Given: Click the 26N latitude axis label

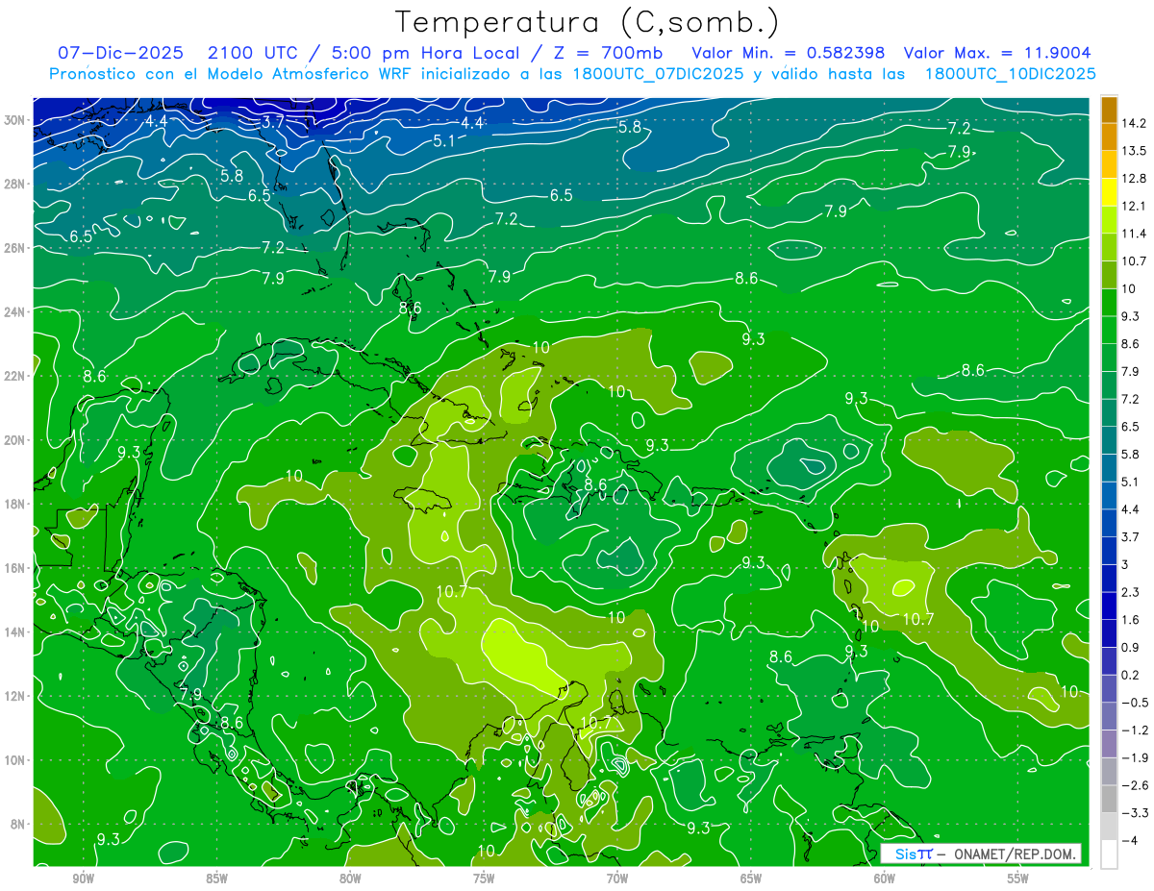Looking at the screenshot, I should click(x=14, y=248).
